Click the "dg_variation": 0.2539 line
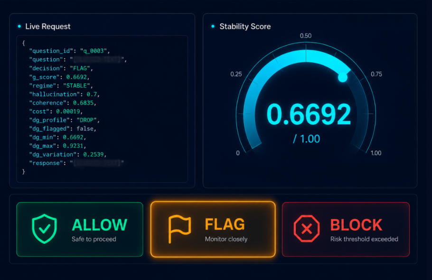This screenshot has height=280, width=432. pyautogui.click(x=68, y=154)
